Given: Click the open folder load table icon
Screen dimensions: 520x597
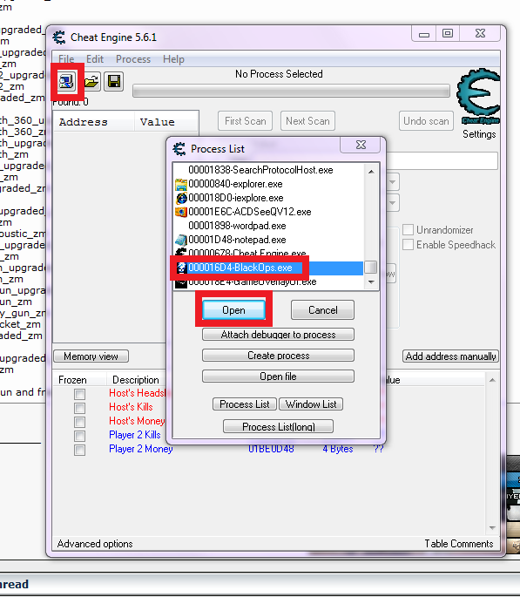Looking at the screenshot, I should 91,81.
